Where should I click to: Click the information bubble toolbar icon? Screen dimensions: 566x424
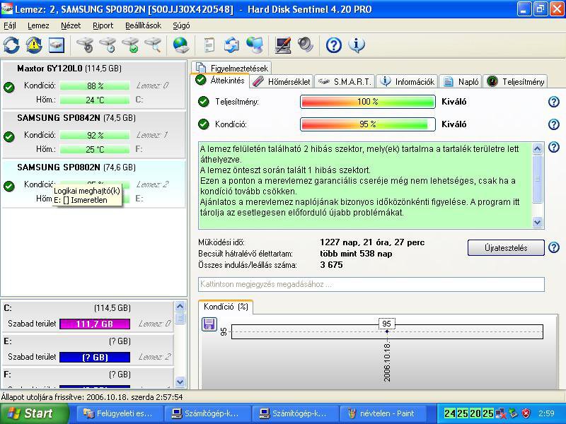[357, 45]
